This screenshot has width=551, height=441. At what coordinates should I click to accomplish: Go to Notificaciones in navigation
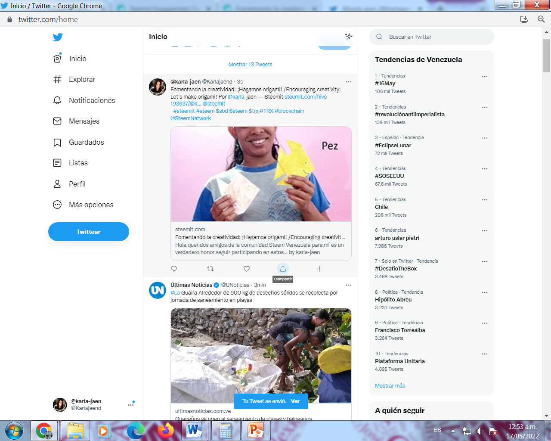pyautogui.click(x=92, y=100)
